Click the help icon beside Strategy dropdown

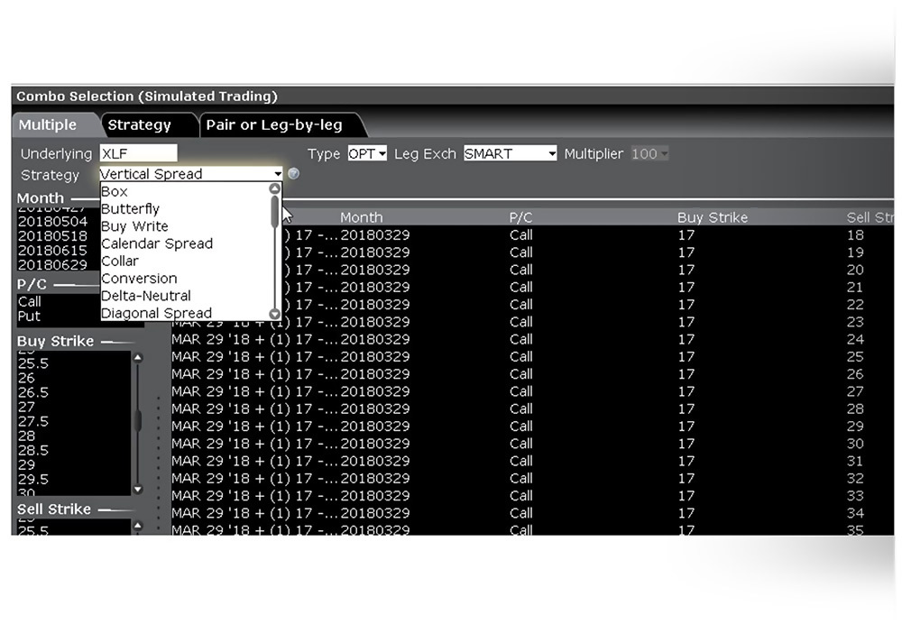(x=293, y=174)
